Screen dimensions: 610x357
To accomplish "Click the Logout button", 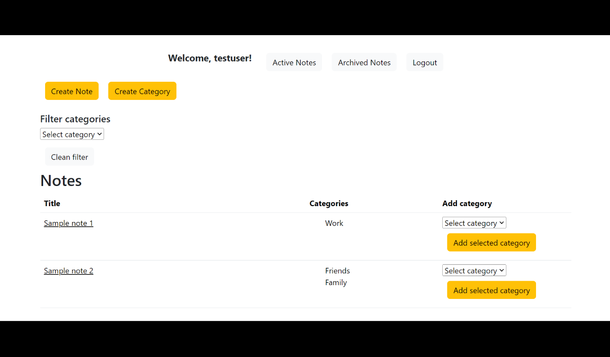I will click(424, 62).
